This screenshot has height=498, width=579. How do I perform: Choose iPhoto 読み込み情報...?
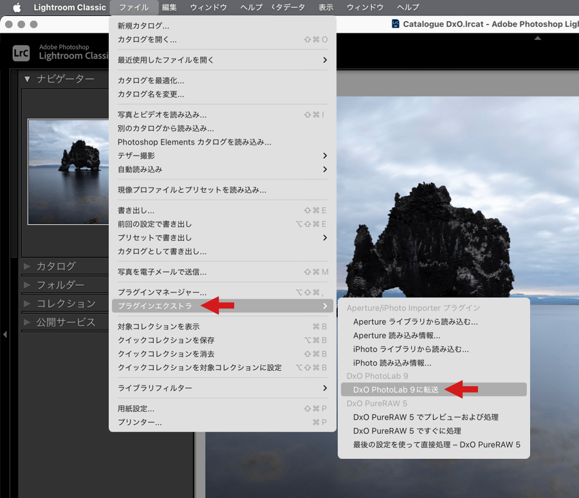[434, 362]
